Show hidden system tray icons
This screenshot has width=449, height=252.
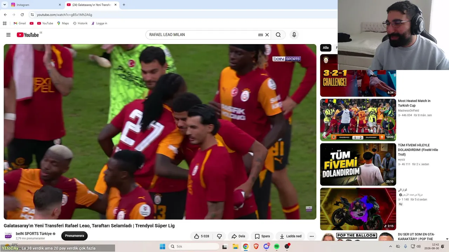390,246
